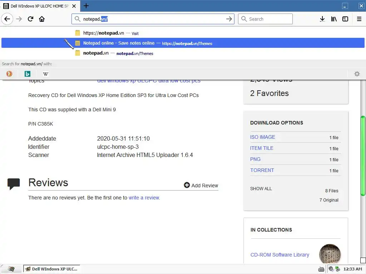Click the Reviews speech bubble icon
The image size is (366, 274).
point(14,184)
